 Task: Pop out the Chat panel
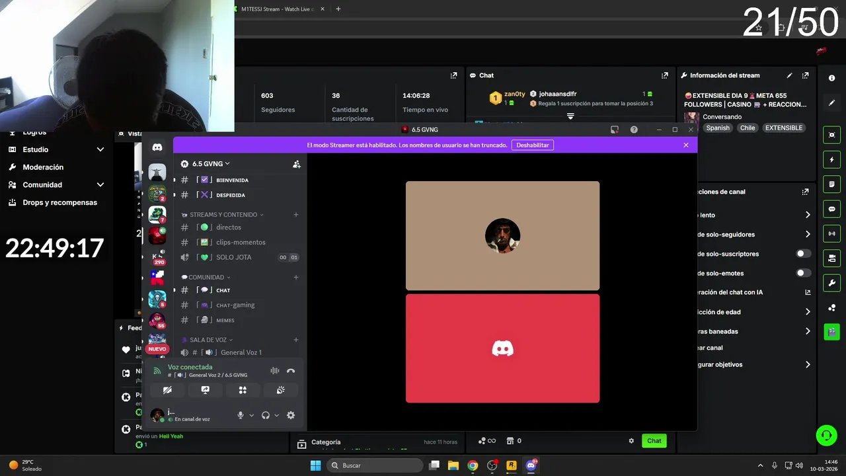pyautogui.click(x=664, y=75)
